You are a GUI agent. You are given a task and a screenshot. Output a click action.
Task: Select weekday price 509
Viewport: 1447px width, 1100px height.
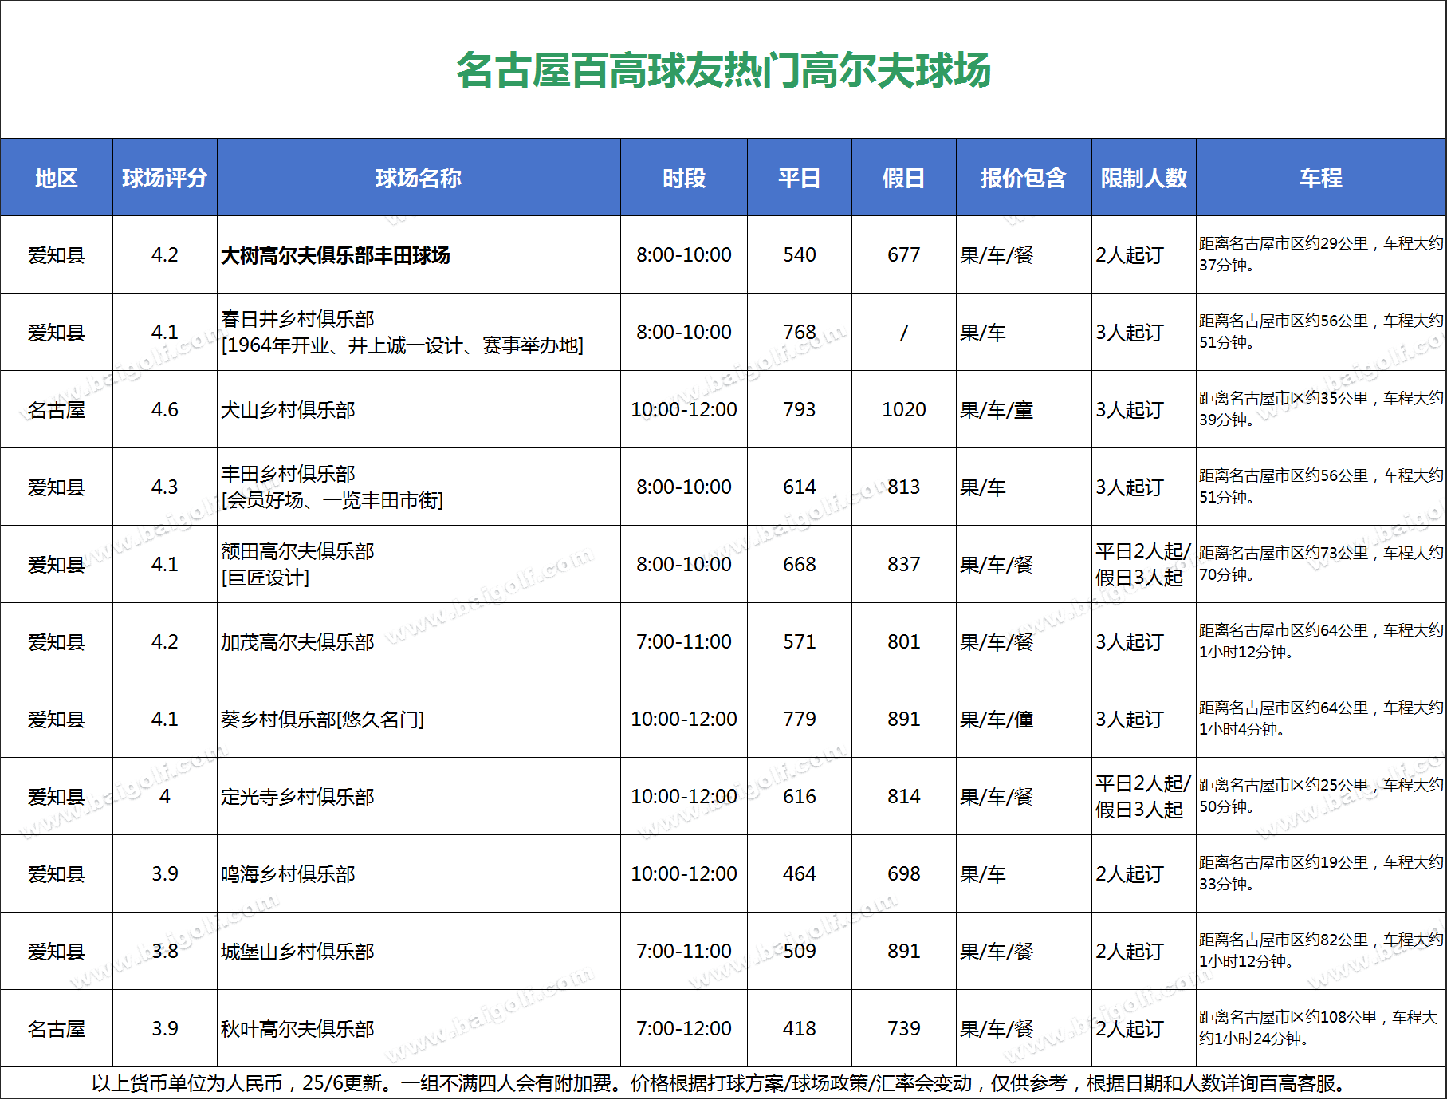[800, 952]
